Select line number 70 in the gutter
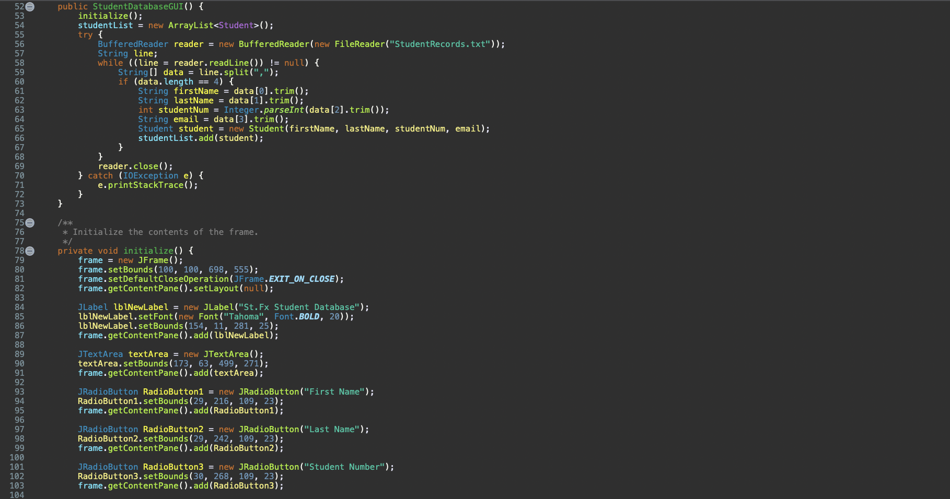The width and height of the screenshot is (950, 499). point(19,175)
